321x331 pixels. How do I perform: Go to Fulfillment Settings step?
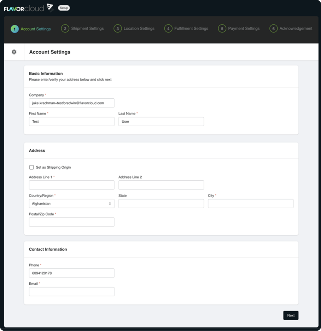point(191,29)
